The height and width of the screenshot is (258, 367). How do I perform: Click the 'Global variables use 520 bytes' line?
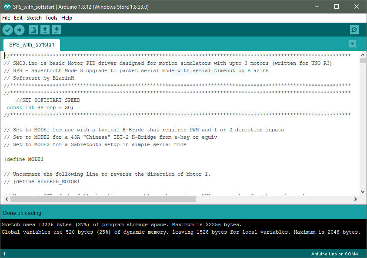coord(181,232)
